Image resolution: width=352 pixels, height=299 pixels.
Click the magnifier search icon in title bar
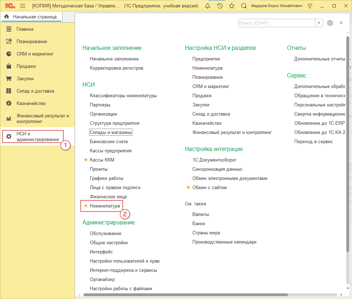click(x=244, y=6)
